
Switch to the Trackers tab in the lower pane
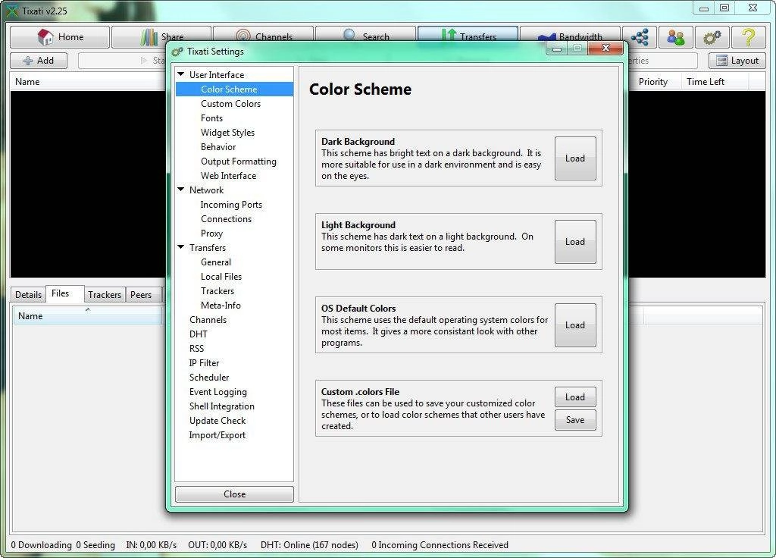tap(105, 295)
